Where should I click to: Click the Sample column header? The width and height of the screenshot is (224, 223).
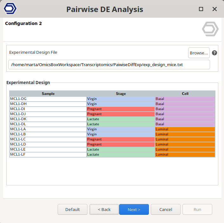tap(48, 94)
